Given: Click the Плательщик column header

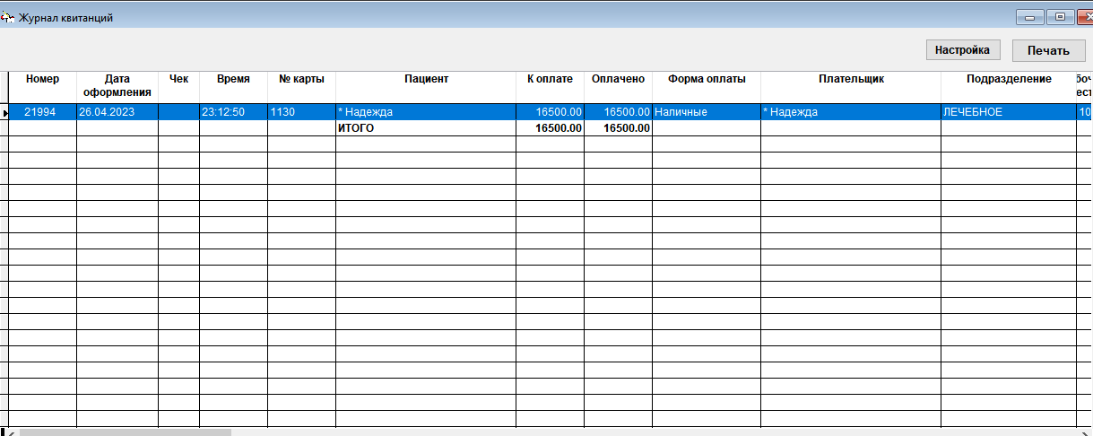Looking at the screenshot, I should [x=851, y=79].
